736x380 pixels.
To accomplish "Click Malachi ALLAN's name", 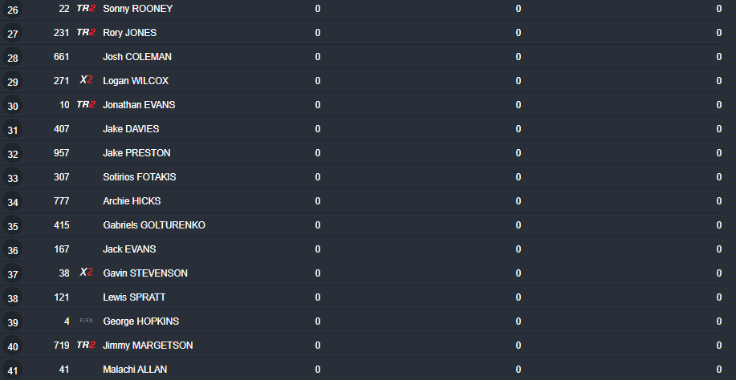I will [x=136, y=370].
